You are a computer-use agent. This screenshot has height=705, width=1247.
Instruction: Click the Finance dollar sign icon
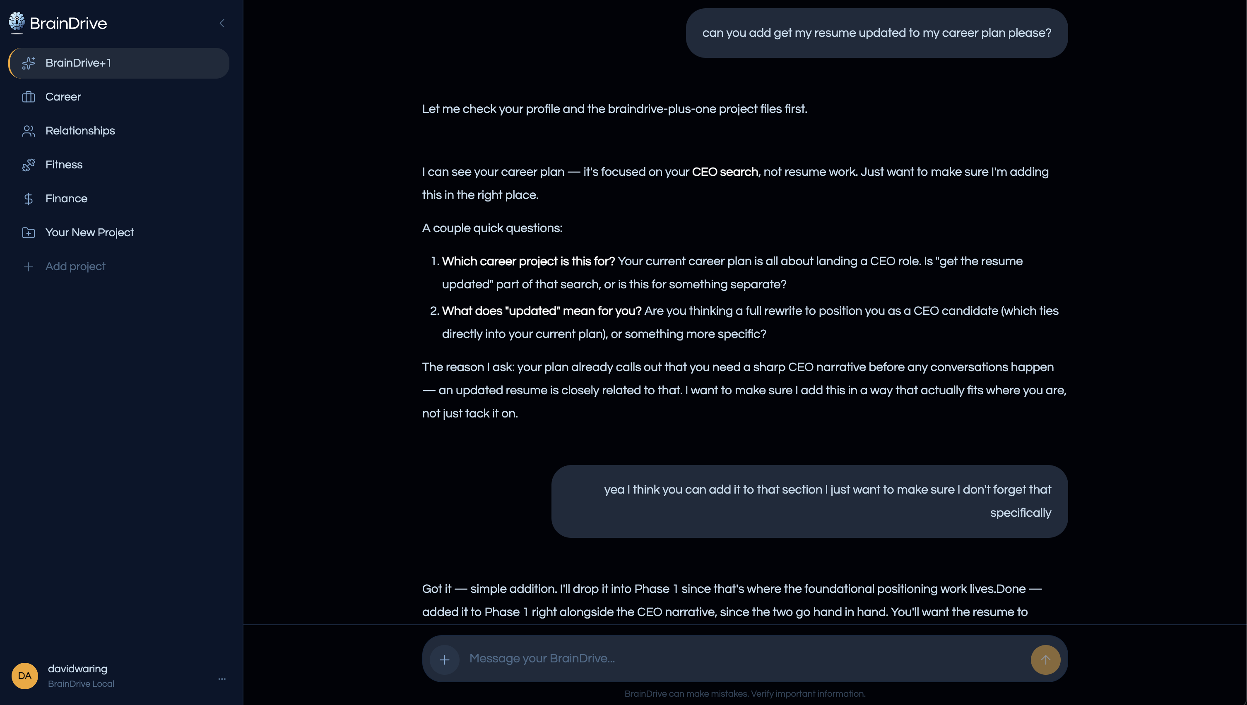[29, 199]
